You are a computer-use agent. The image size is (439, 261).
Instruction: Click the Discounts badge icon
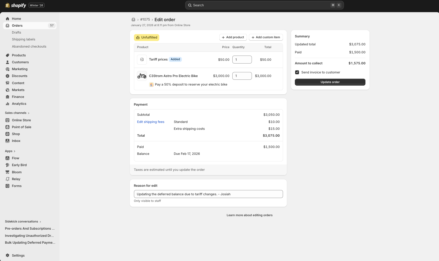[x=7, y=76]
